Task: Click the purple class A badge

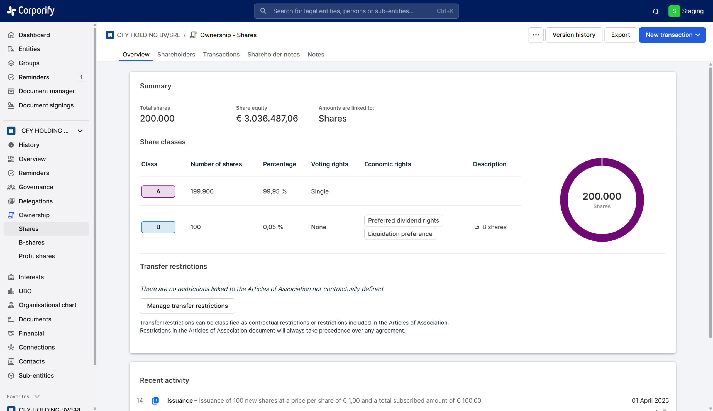Action: pyautogui.click(x=158, y=191)
